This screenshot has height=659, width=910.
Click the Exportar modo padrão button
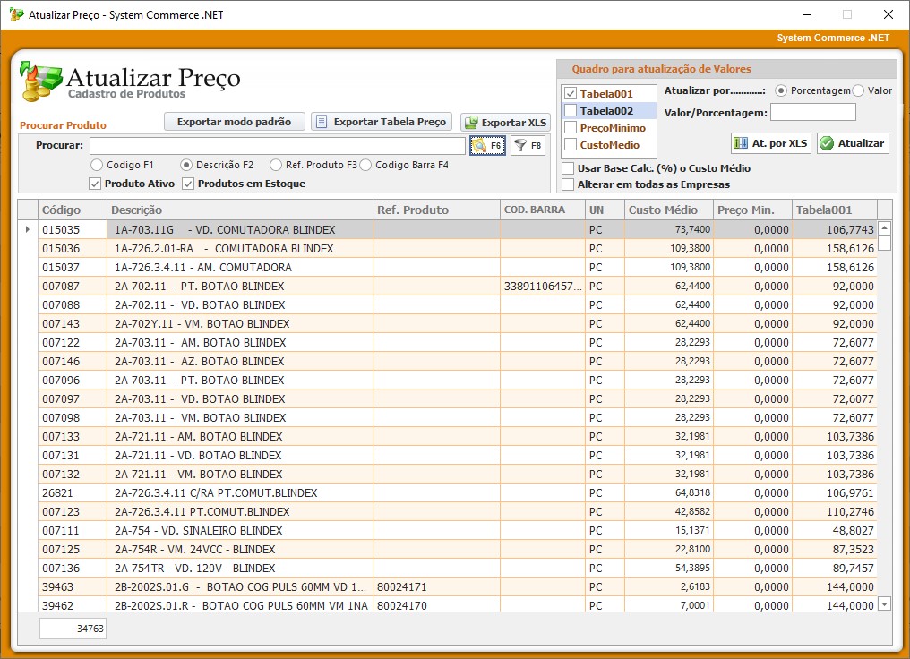[x=235, y=122]
